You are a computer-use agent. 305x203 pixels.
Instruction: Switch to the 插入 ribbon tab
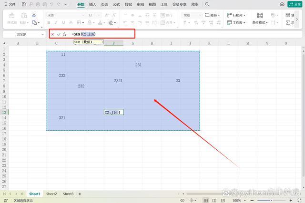[92, 4]
